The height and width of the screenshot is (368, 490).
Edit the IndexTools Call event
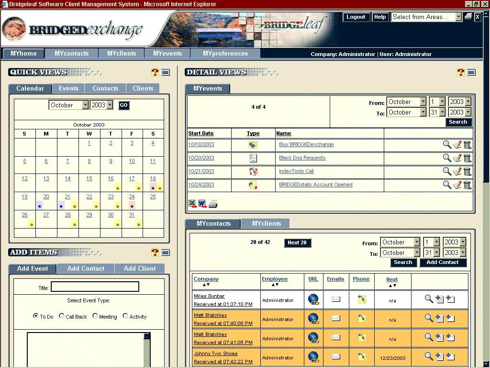[457, 172]
